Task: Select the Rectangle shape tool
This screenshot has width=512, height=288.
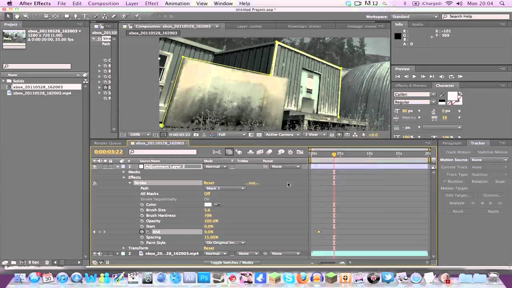Action: 67,16
